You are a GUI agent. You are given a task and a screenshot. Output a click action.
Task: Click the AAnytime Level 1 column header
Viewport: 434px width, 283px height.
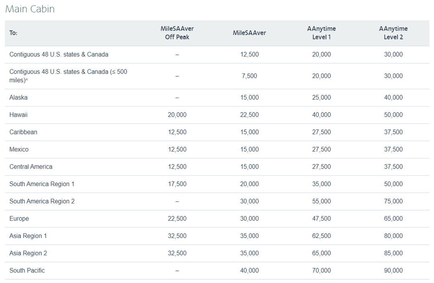click(321, 33)
